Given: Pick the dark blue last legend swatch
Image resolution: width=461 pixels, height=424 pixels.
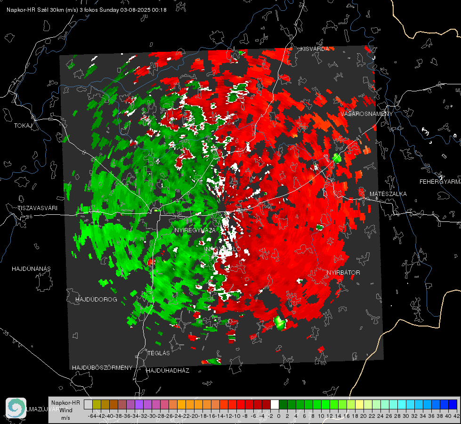Looking at the screenshot, I should click(453, 404).
